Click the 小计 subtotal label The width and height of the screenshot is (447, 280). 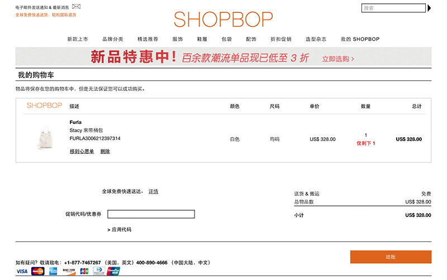coord(299,215)
